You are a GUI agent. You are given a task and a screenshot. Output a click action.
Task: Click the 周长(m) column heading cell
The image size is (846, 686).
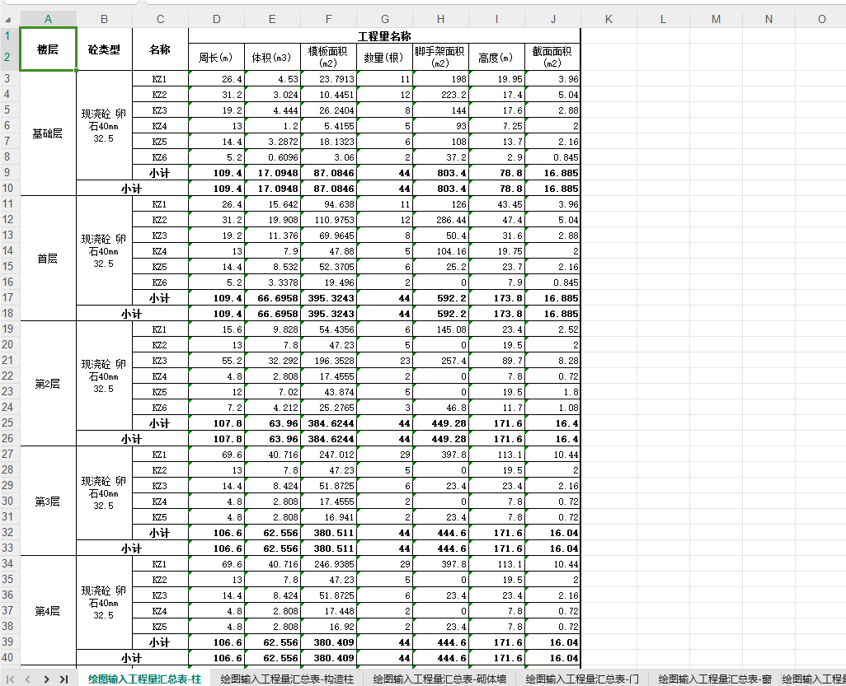pyautogui.click(x=216, y=57)
